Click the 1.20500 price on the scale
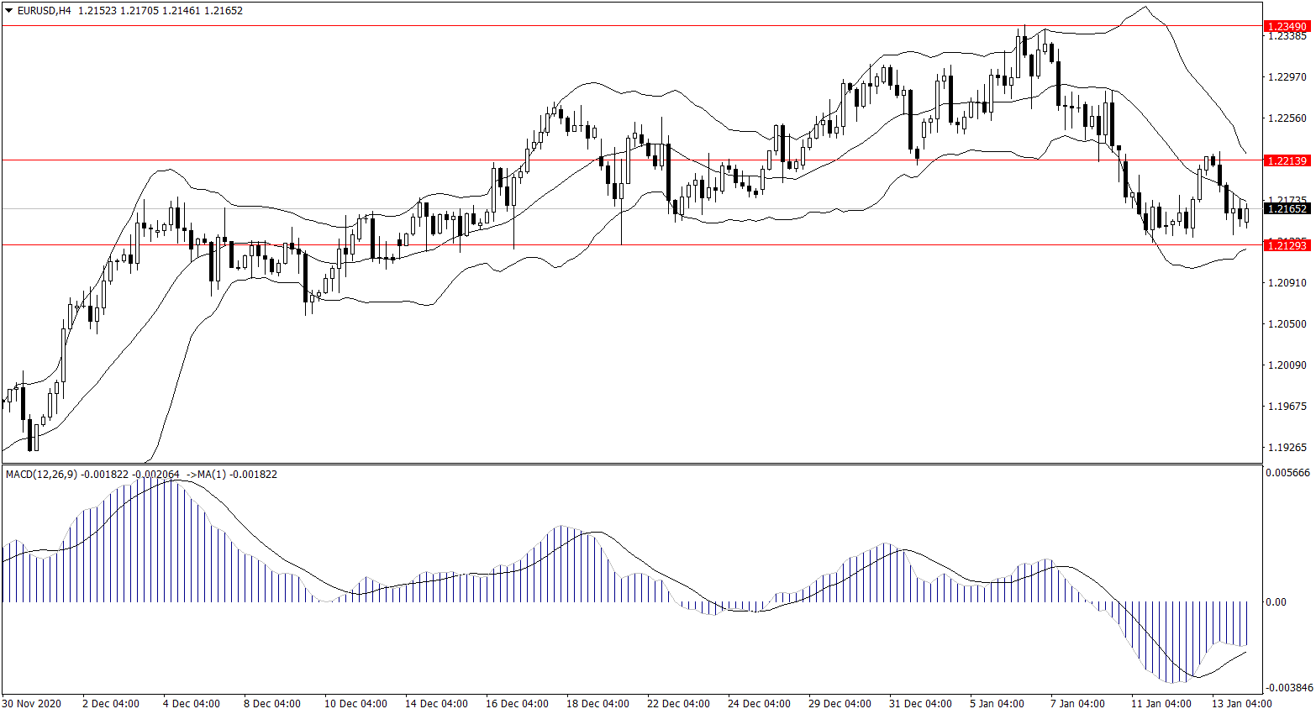The image size is (1316, 714). point(1287,324)
